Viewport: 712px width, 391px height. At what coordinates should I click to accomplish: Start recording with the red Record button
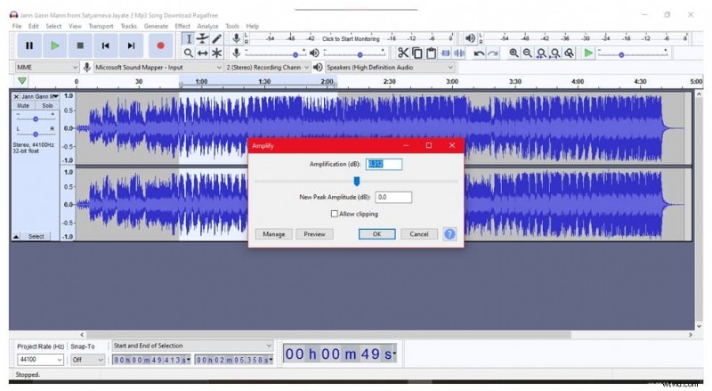click(x=160, y=45)
